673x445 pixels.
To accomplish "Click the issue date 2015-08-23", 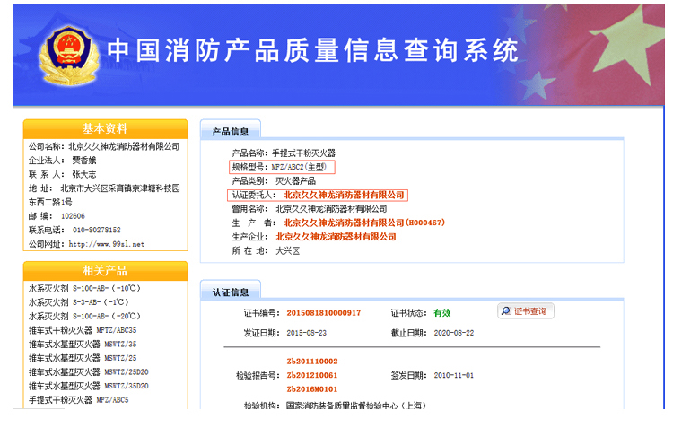I will 307,333.
